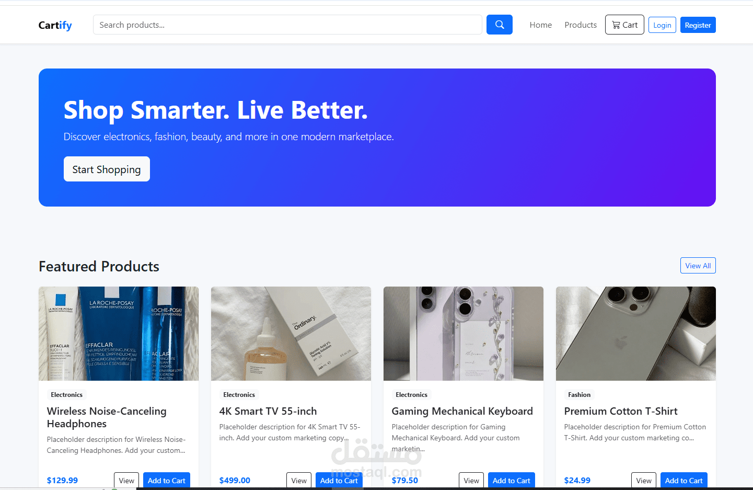Open the Wireless Noise-Canceling Headphones image
The height and width of the screenshot is (490, 753).
pyautogui.click(x=119, y=334)
